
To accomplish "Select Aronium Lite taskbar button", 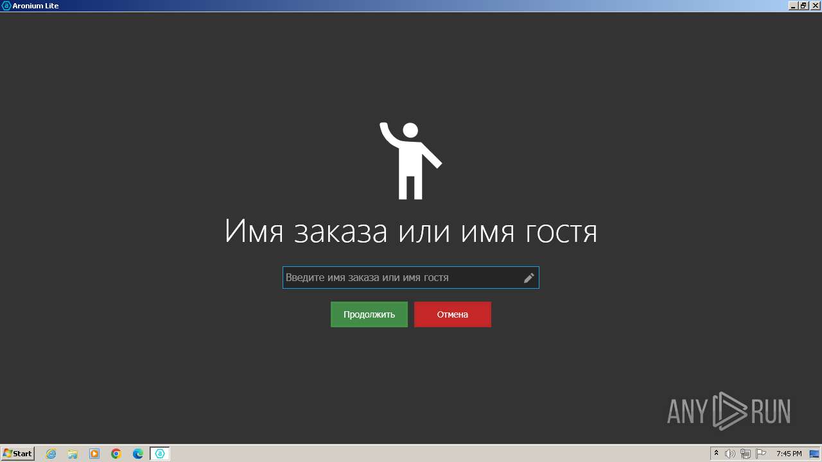I will (160, 454).
